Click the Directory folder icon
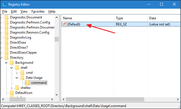Screen dimensions: 181x109 [x=6, y=58]
